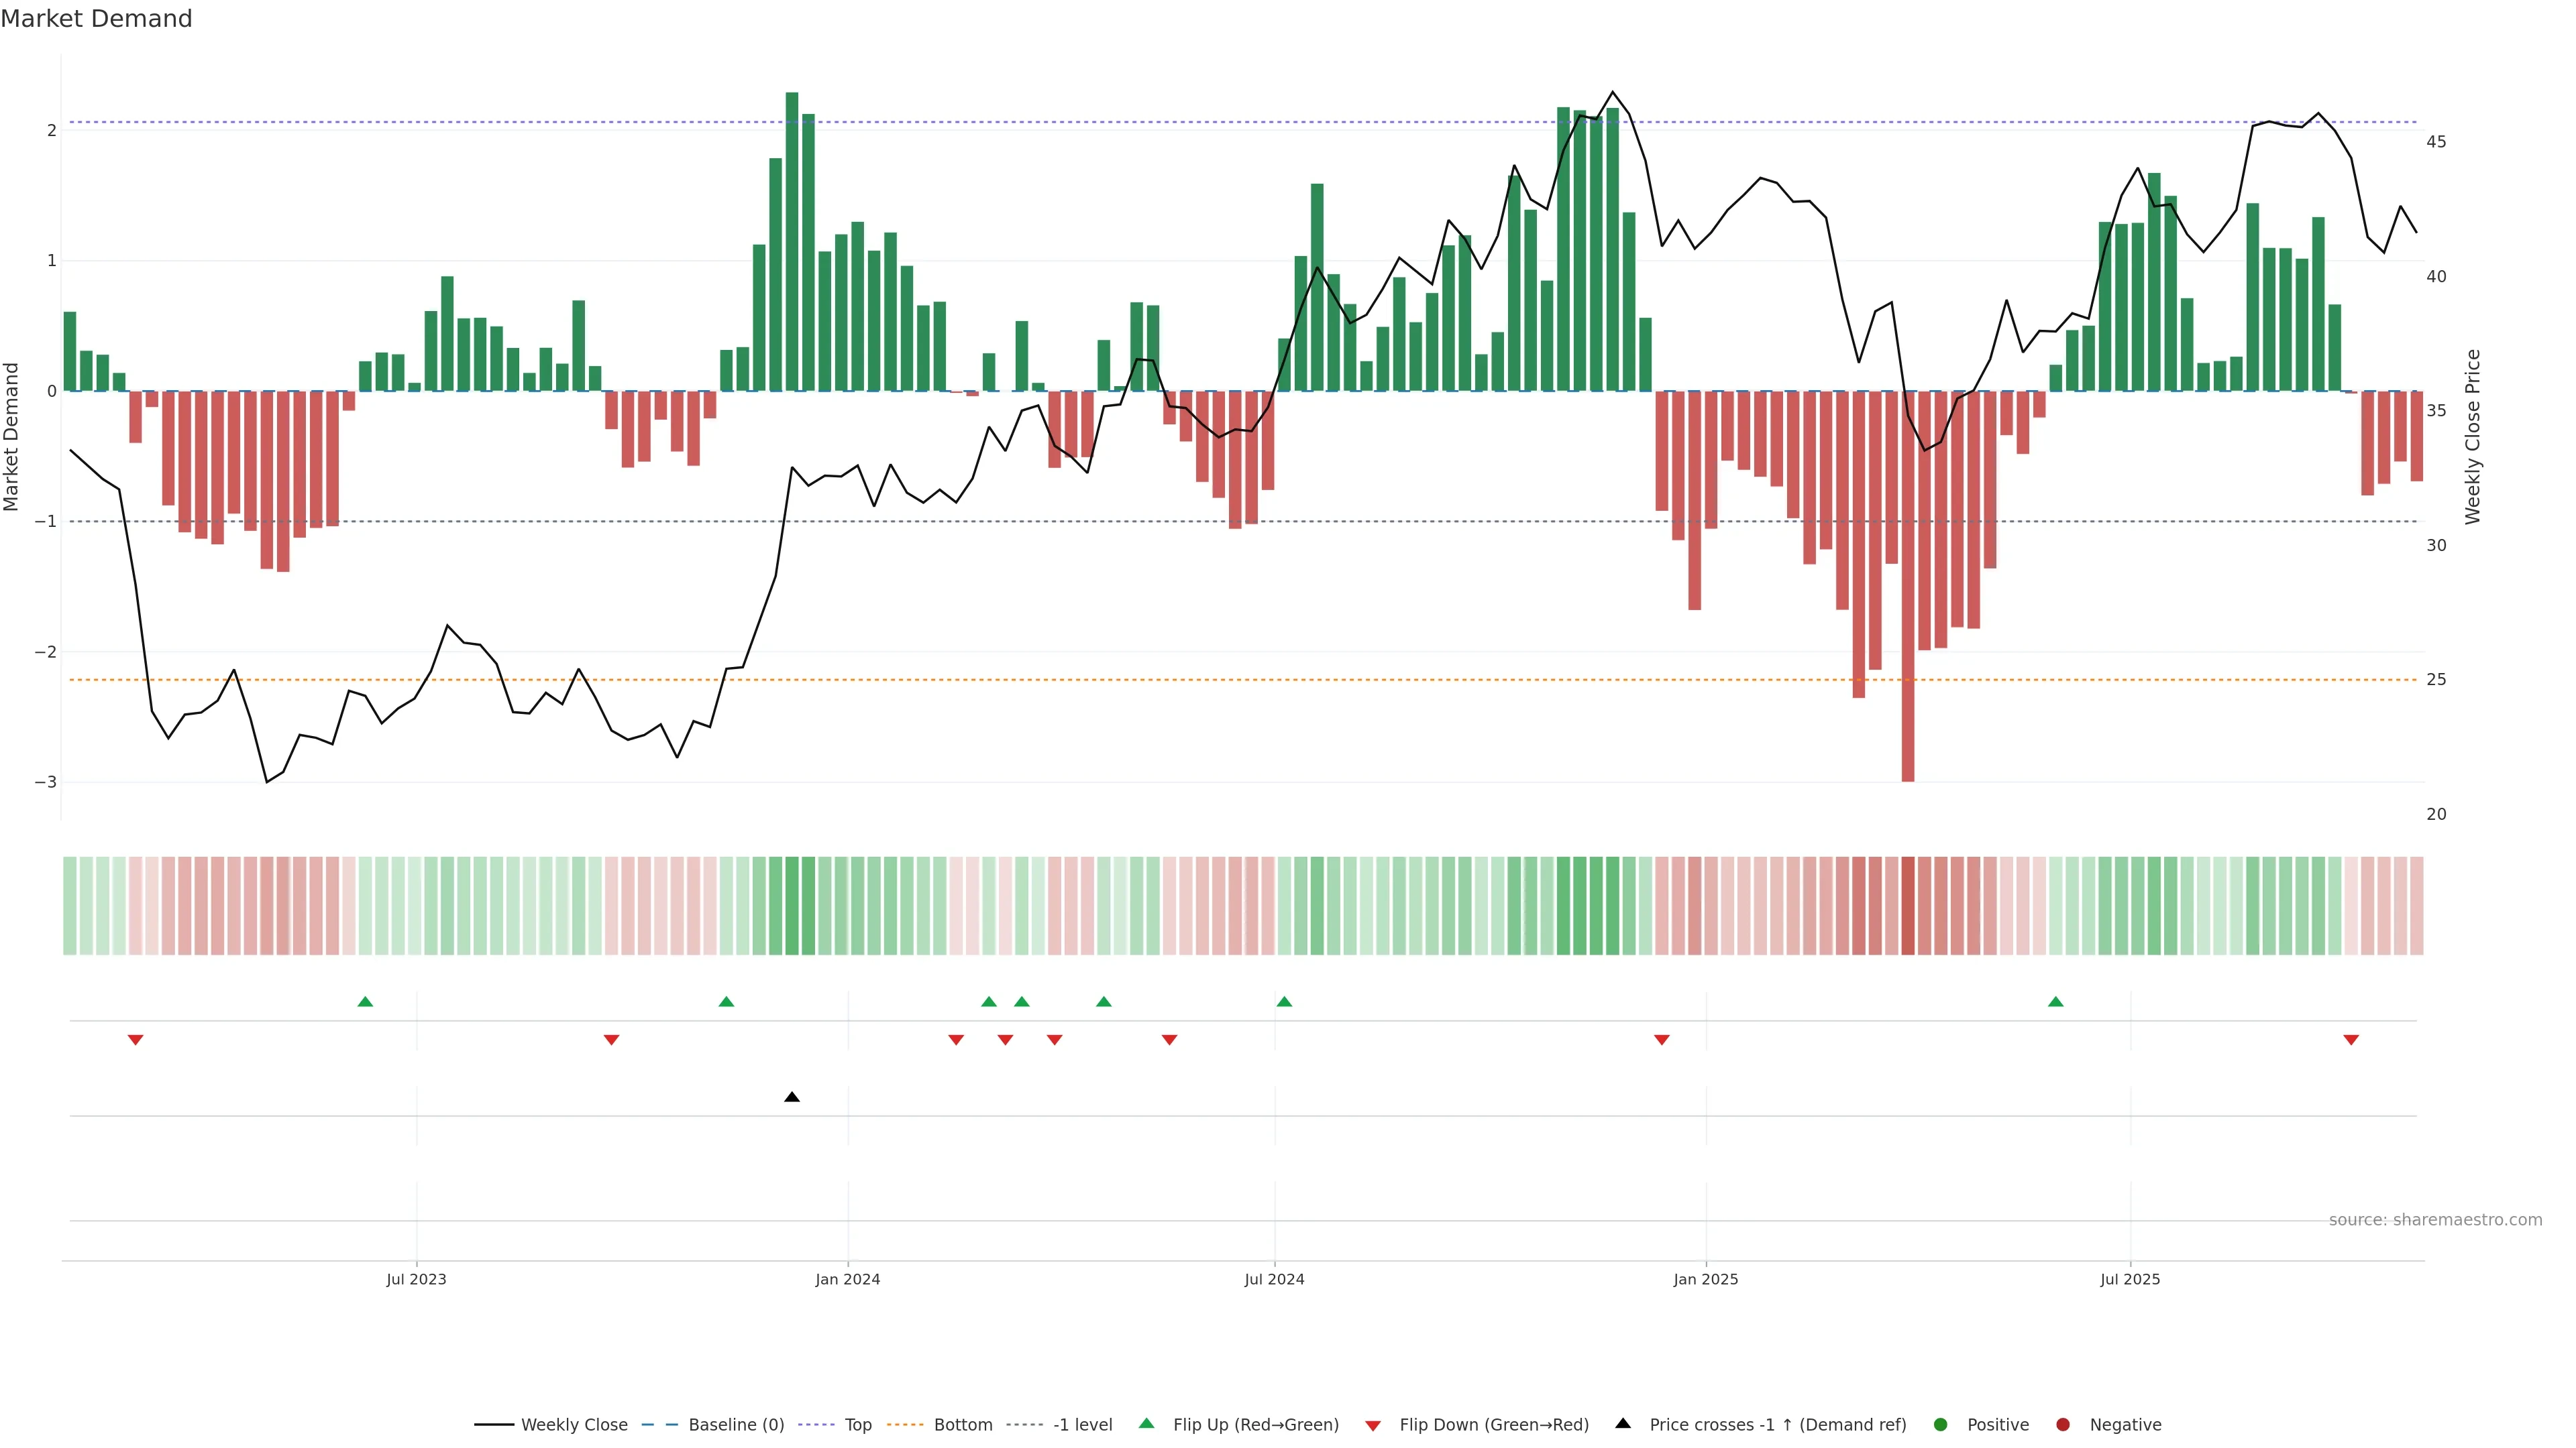Click the last green Flip Up marker

click(x=2056, y=1002)
